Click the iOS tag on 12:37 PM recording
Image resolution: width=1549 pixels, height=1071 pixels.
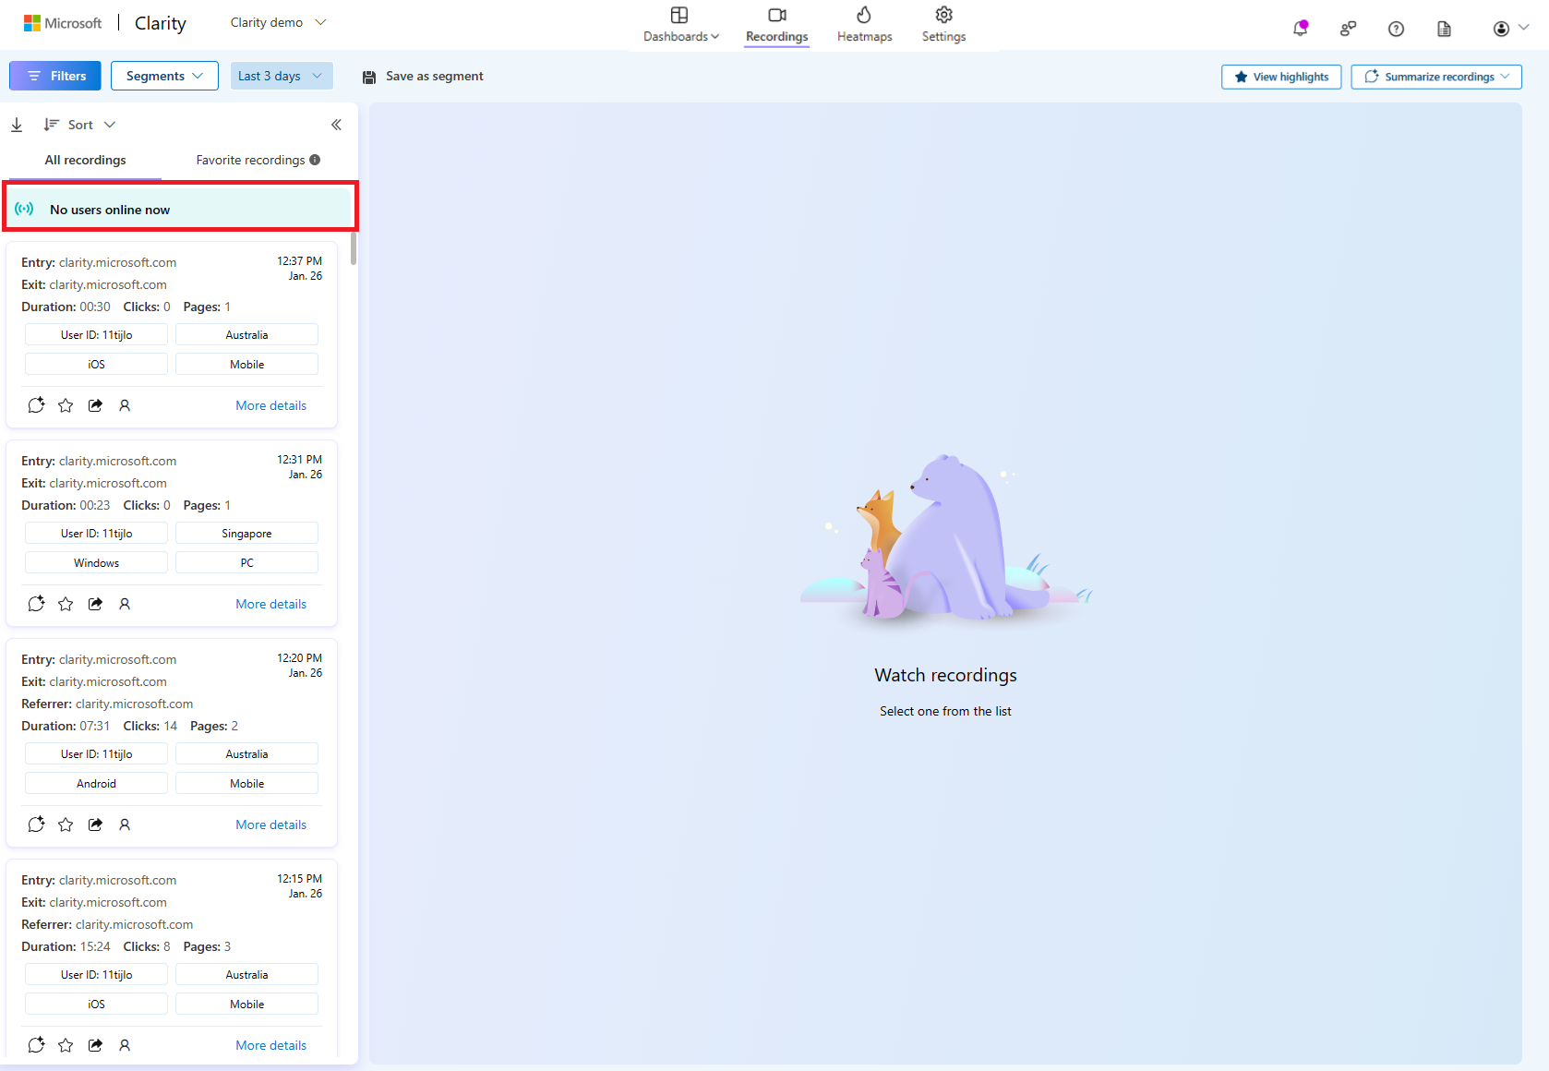96,365
